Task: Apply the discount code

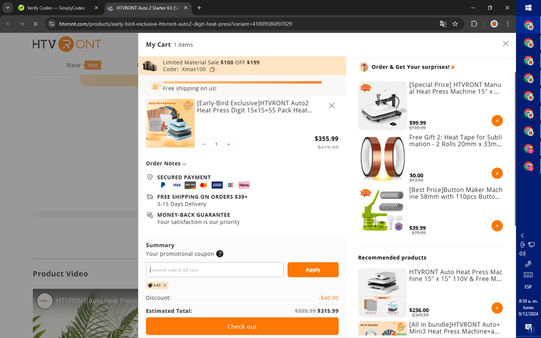Action: 313,270
